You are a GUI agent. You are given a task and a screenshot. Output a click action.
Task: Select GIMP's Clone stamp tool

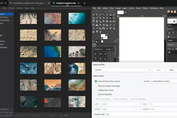[x=107, y=28]
